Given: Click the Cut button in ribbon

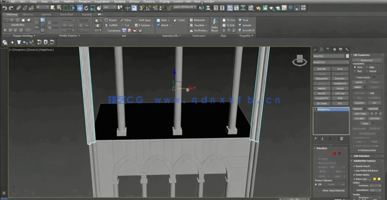Looking at the screenshot, I should coord(125,25).
